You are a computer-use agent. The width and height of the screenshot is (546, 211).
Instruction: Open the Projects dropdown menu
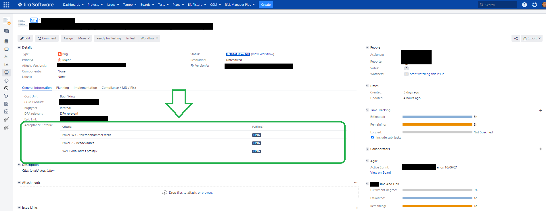click(x=95, y=5)
